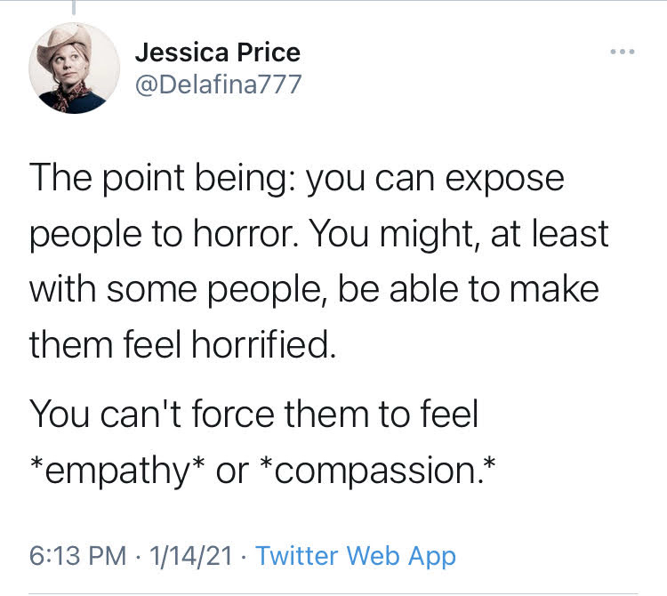Screen dimensions: 667x596
Task: Click the divider line below the timestamp
Action: (x=333, y=592)
